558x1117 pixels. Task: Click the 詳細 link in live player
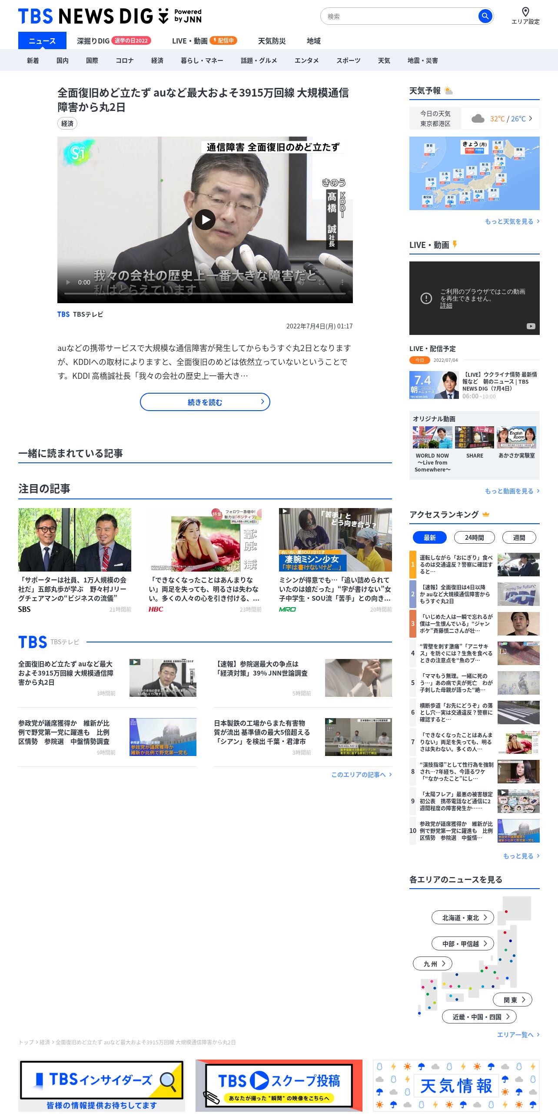click(446, 306)
